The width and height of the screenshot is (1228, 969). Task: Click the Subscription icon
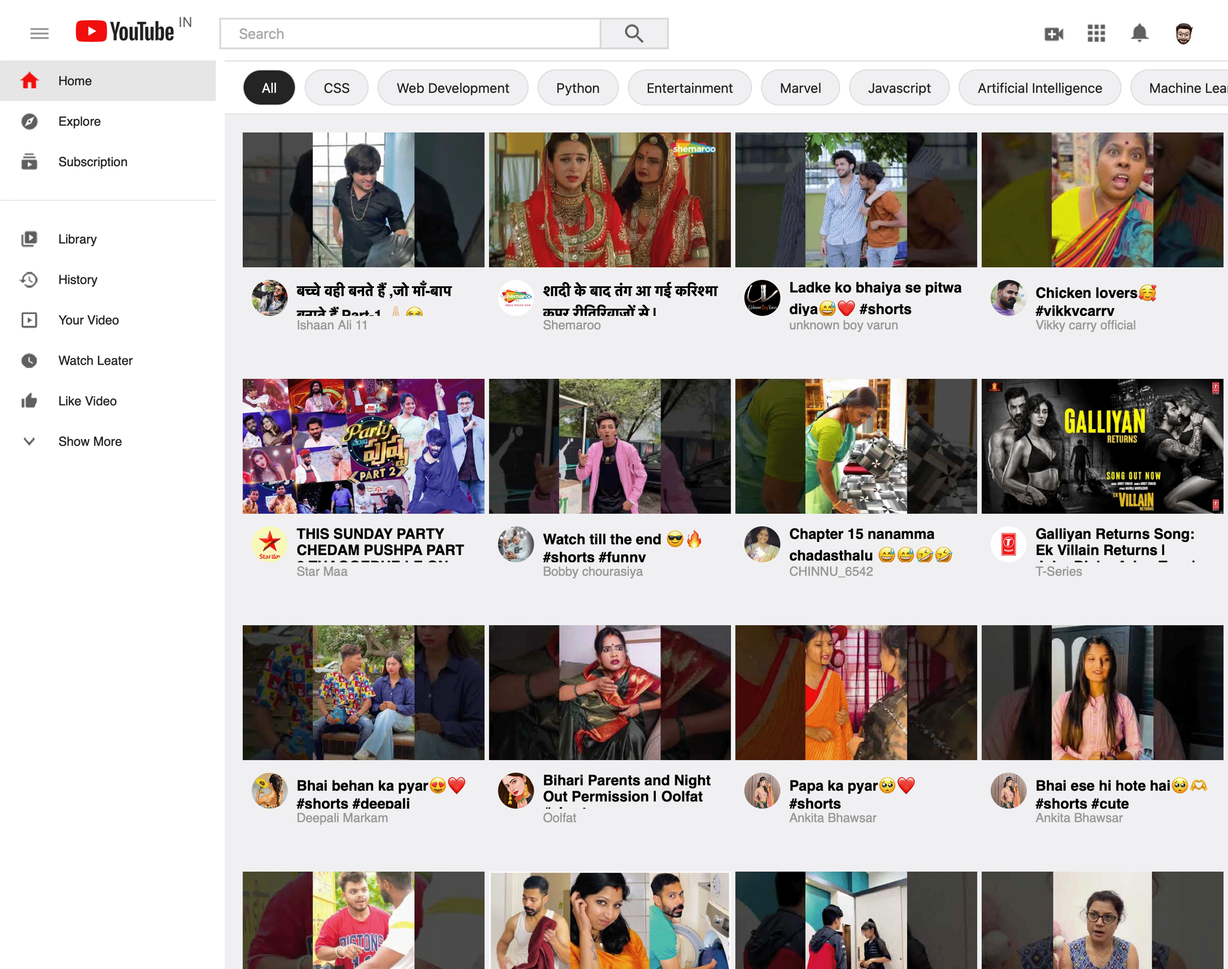pyautogui.click(x=29, y=162)
